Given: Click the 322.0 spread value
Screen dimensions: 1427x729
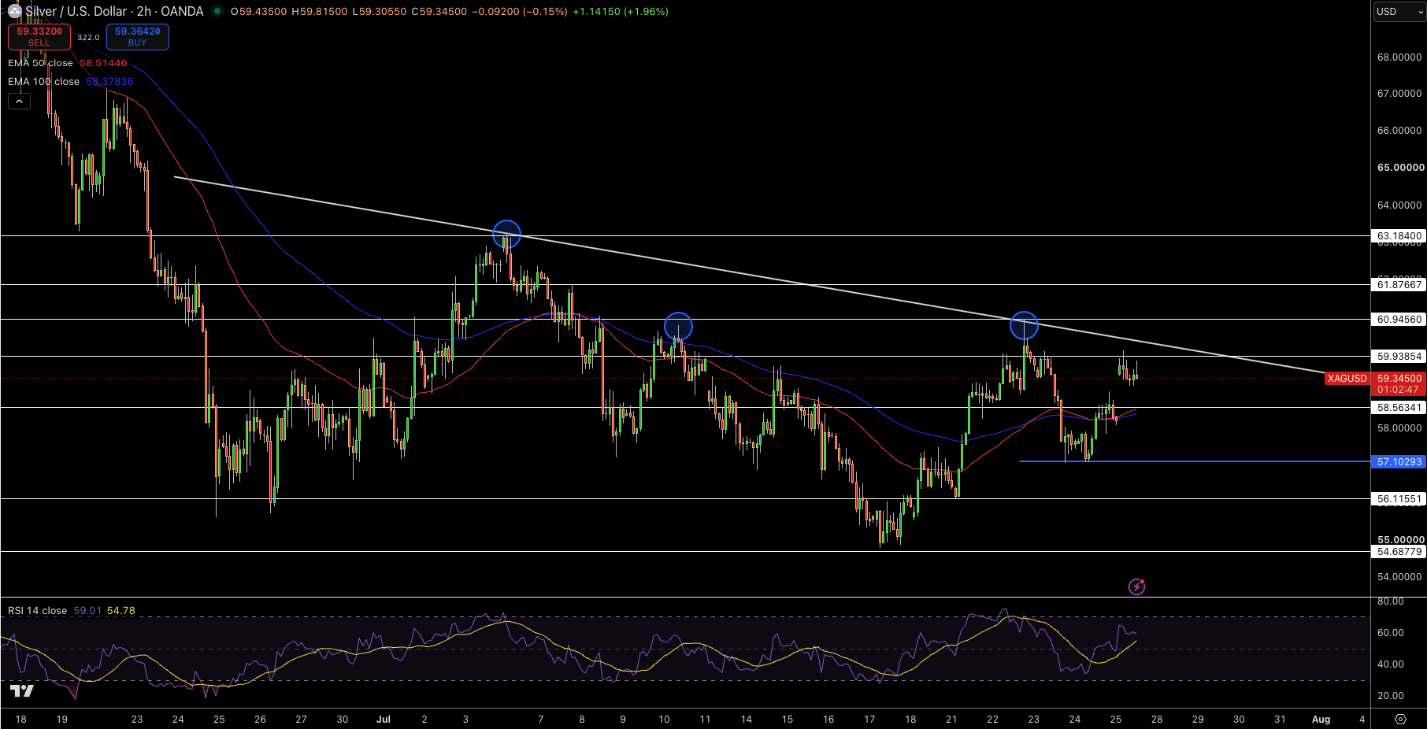Looking at the screenshot, I should [x=88, y=38].
